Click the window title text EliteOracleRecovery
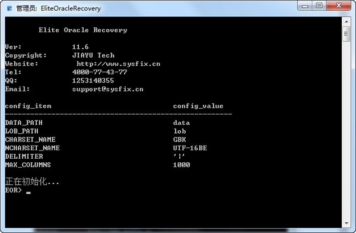 [x=71, y=8]
